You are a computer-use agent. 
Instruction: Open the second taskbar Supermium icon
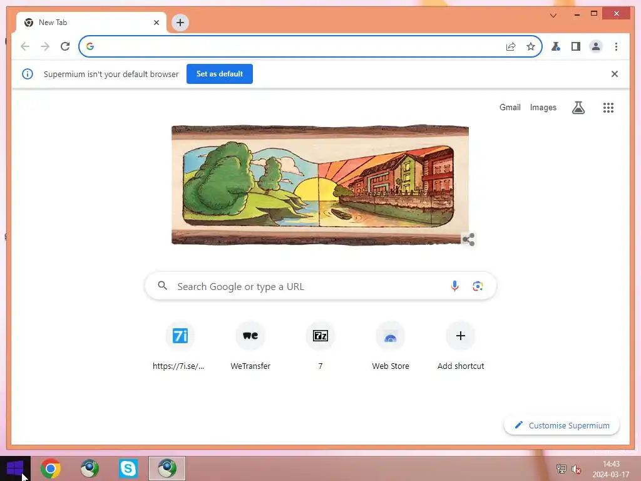(89, 468)
